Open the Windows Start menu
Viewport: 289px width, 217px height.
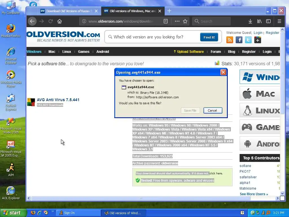coord(13,213)
